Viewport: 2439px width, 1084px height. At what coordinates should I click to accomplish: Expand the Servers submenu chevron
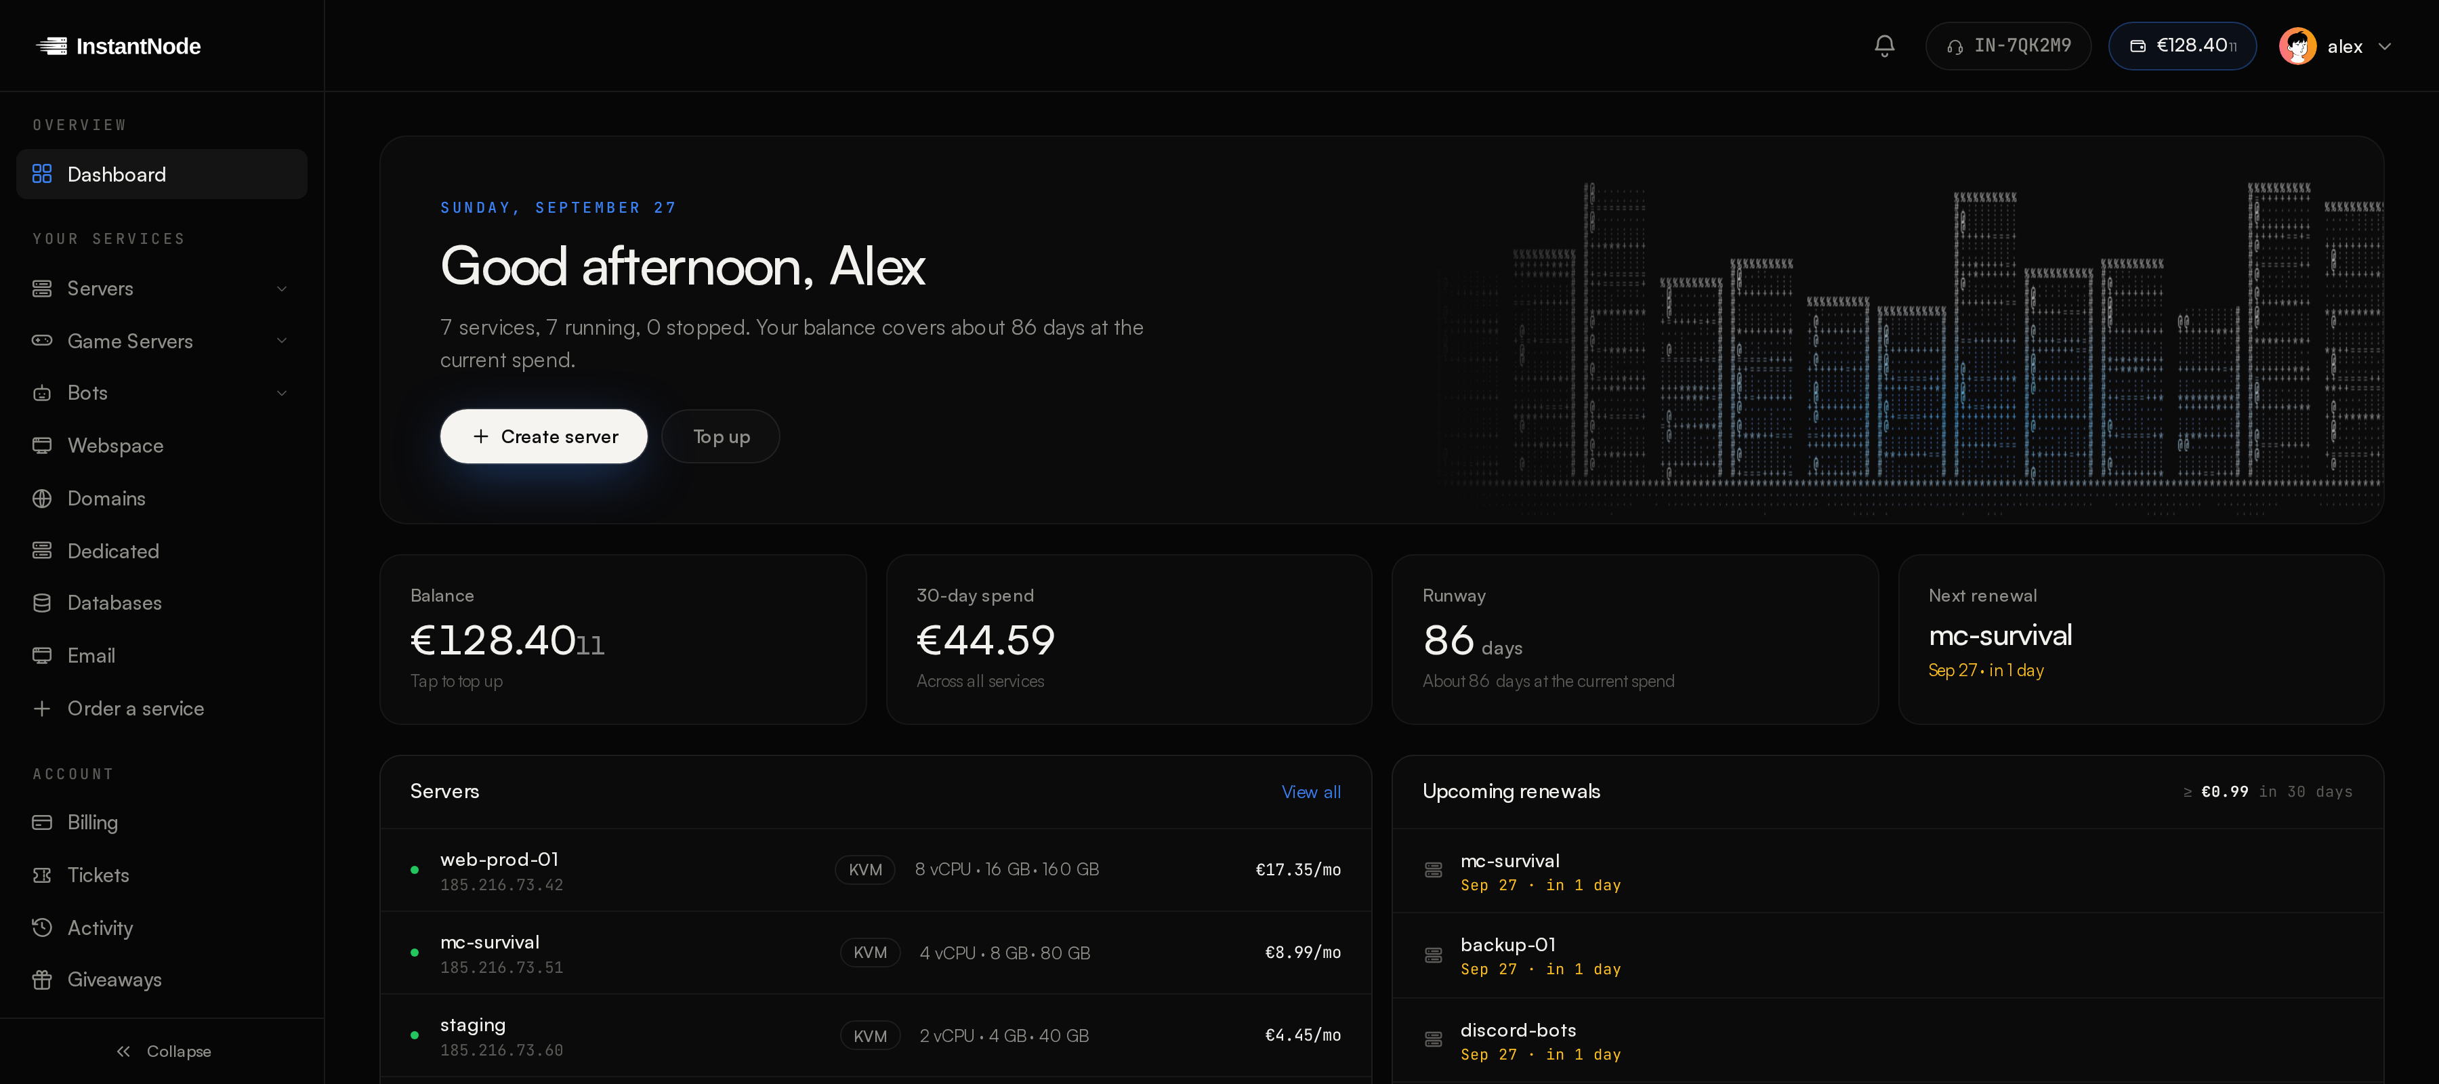(x=281, y=289)
